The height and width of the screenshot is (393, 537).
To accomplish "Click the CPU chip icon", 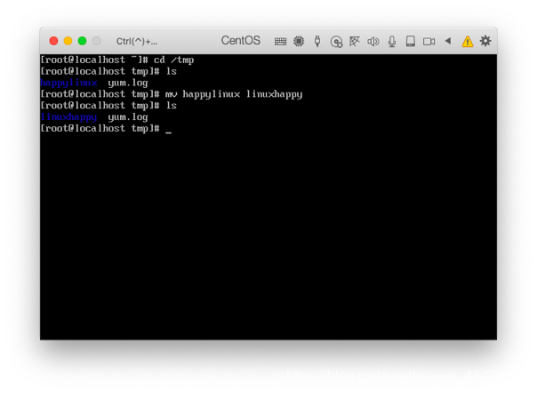I will [299, 41].
